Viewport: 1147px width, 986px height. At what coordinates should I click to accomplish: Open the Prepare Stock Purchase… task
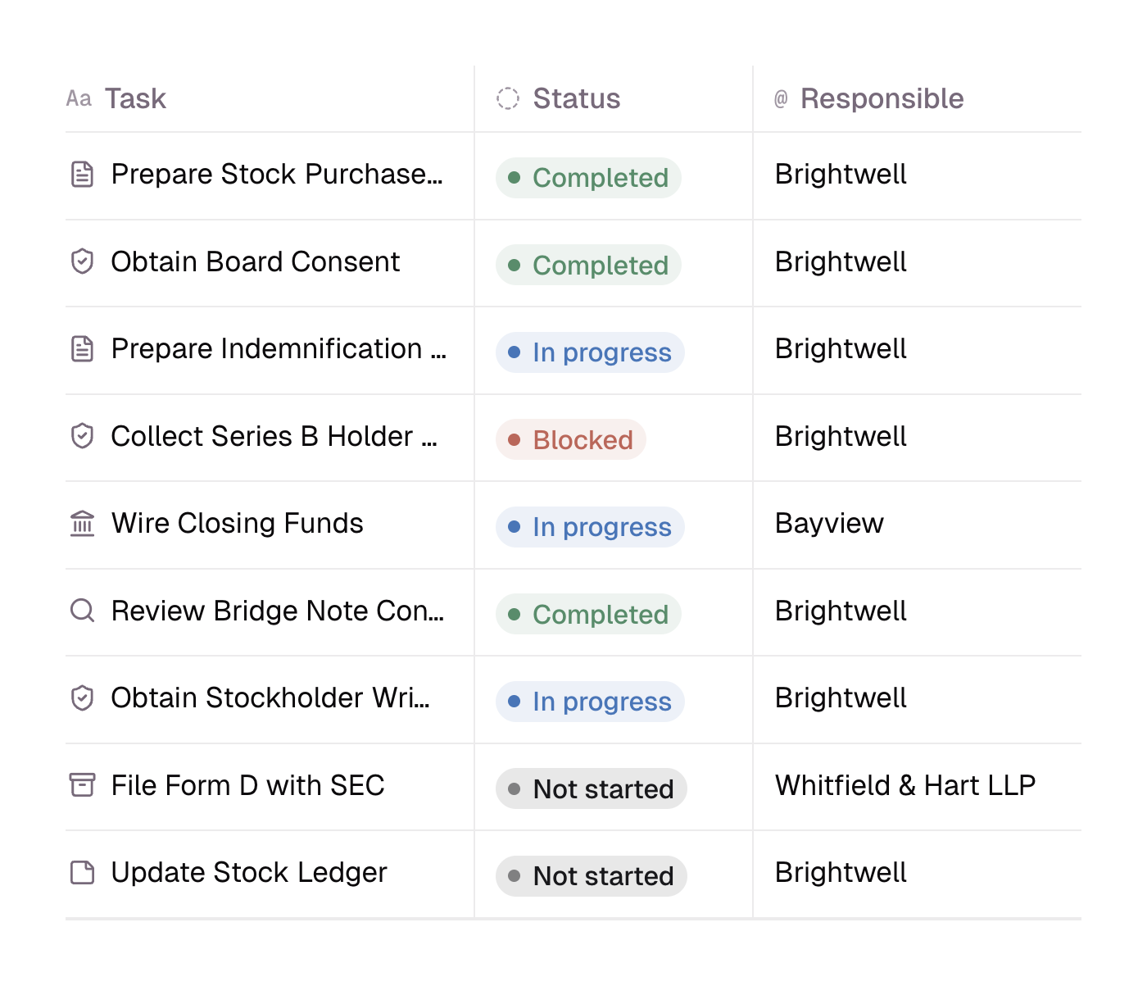click(277, 175)
